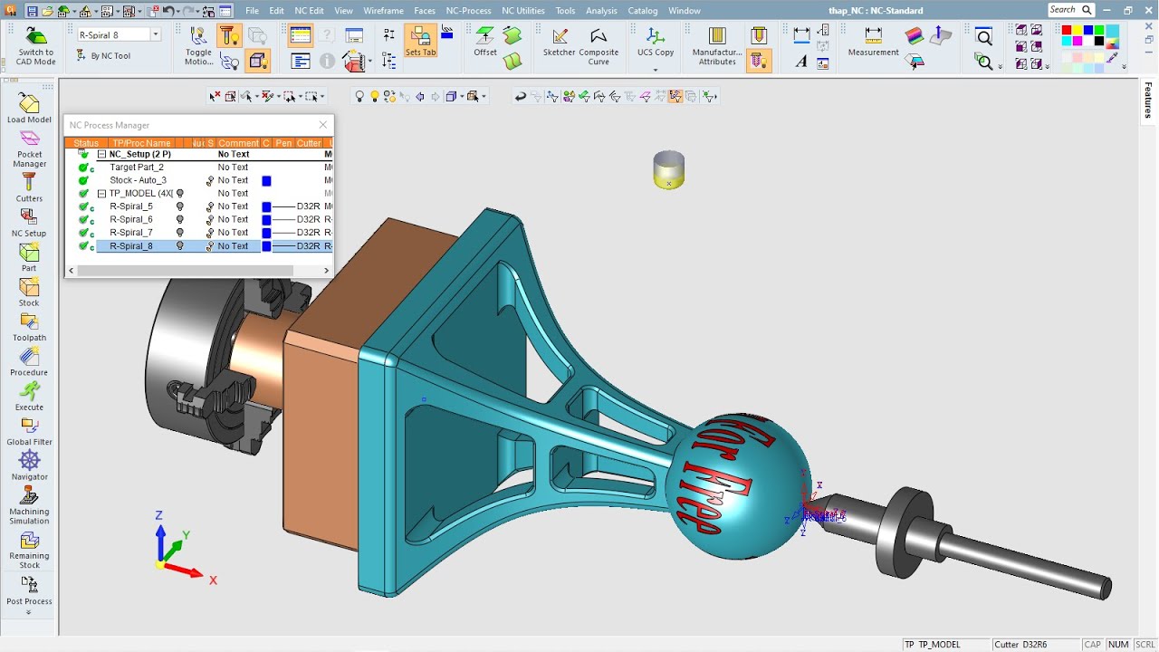Open Machining Simulation from the sidebar
The image size is (1159, 652).
pos(29,505)
